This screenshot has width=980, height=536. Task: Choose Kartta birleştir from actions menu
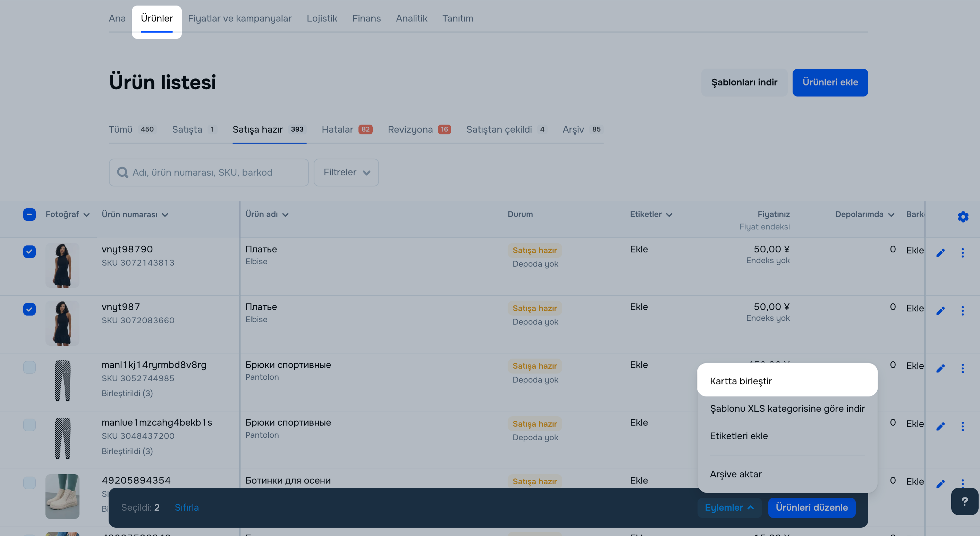point(741,381)
